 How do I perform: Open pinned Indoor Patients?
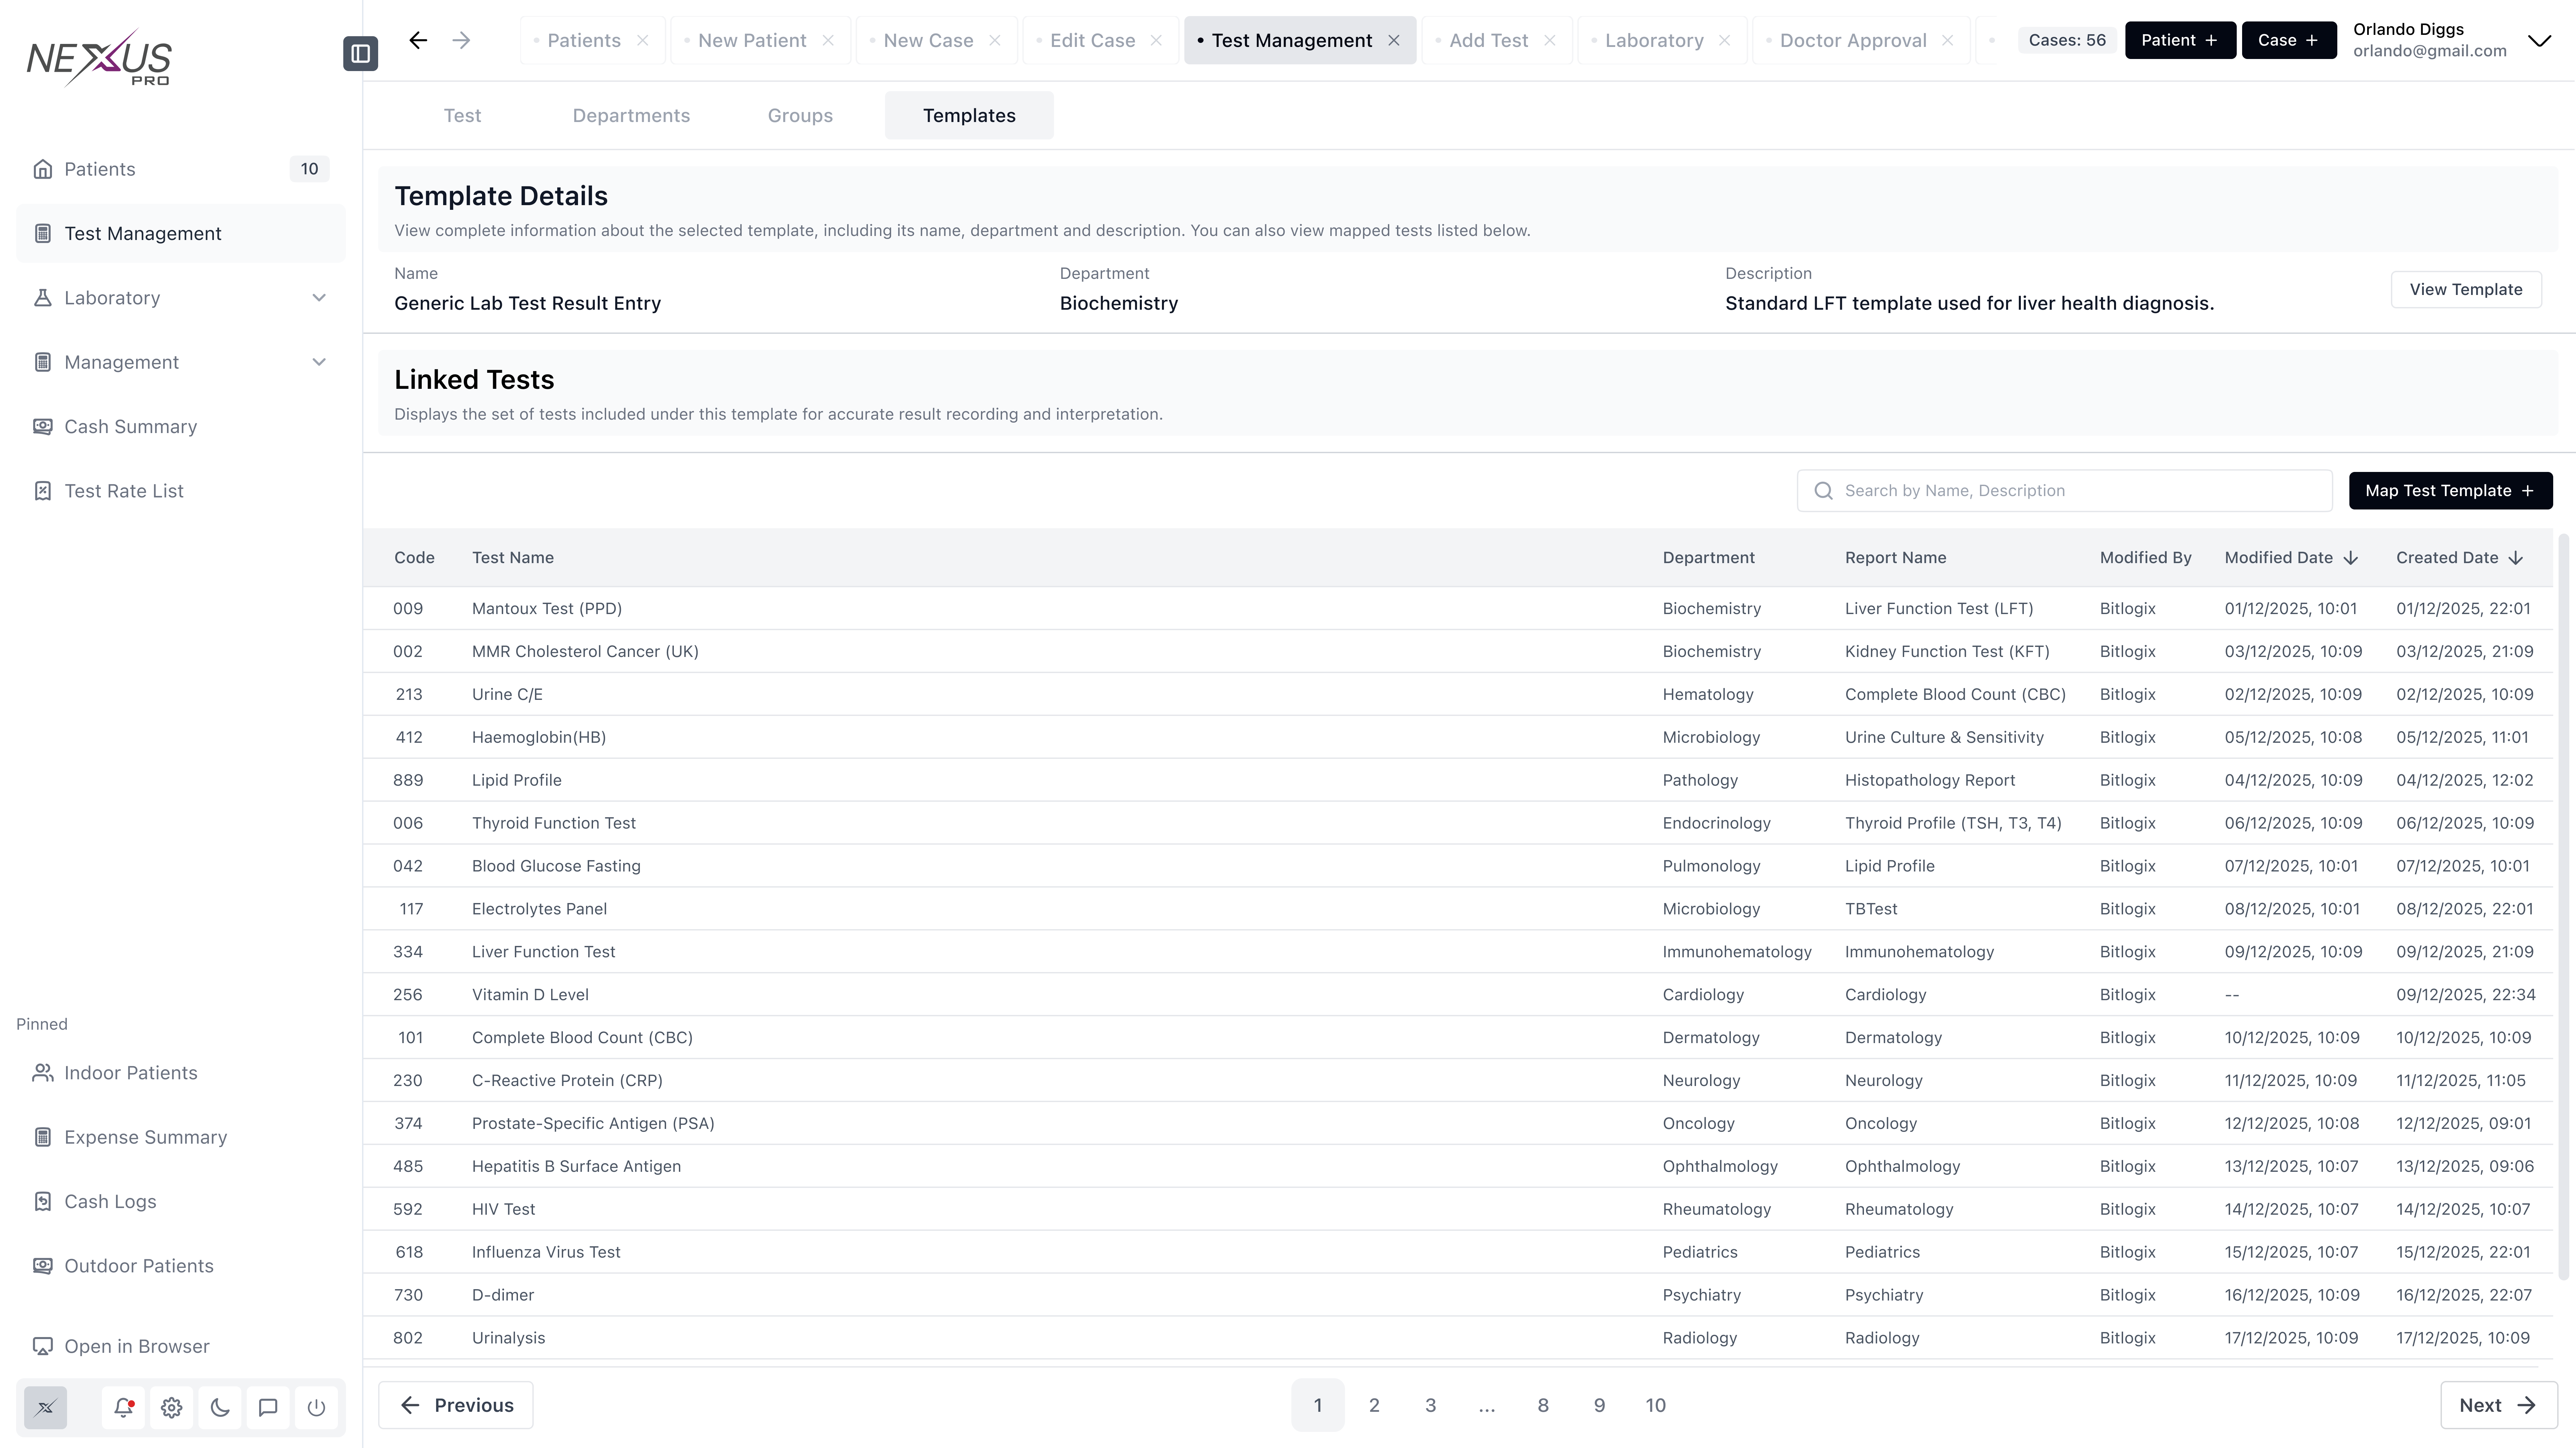click(x=181, y=1073)
